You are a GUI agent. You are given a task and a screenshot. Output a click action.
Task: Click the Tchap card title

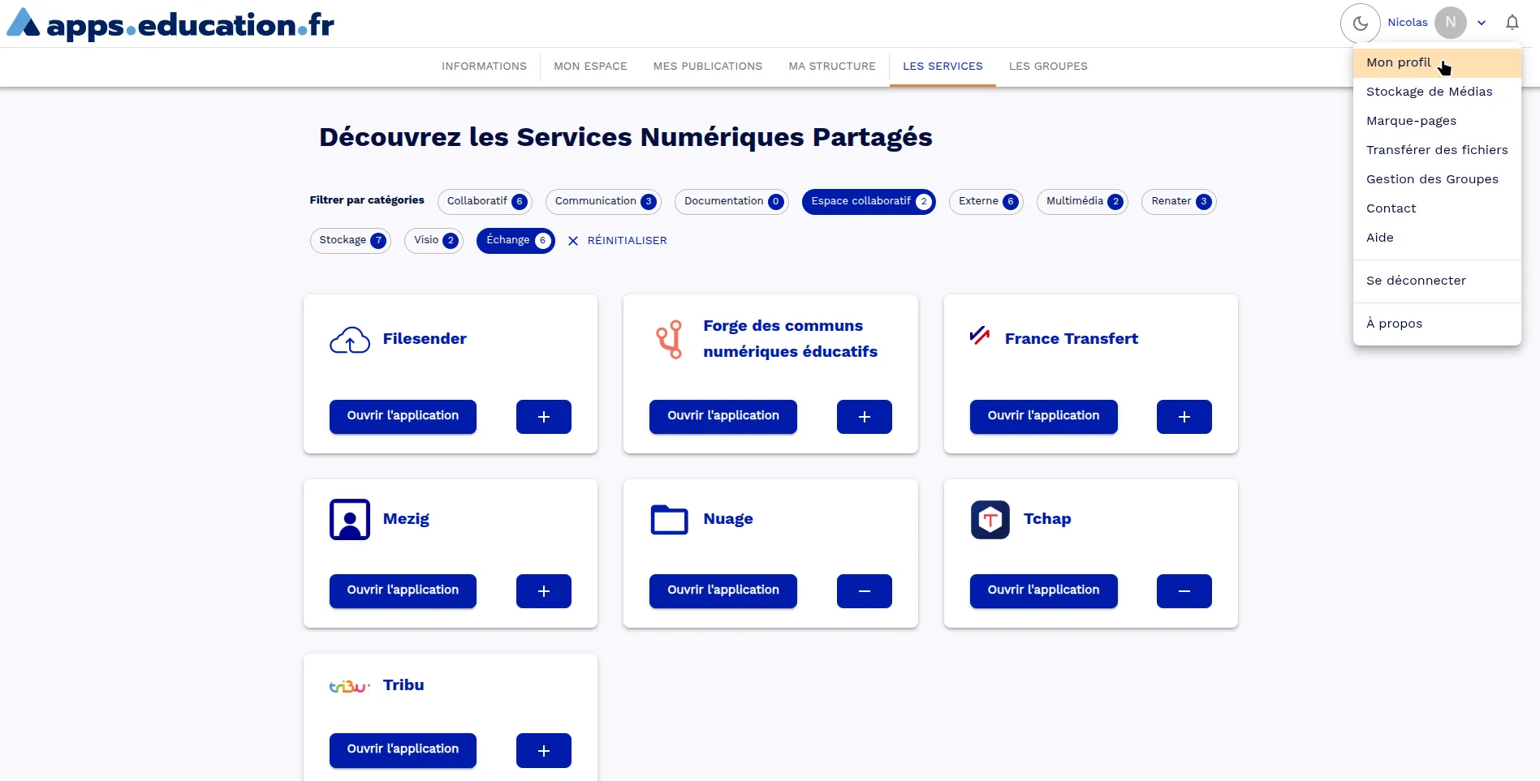pos(1047,519)
